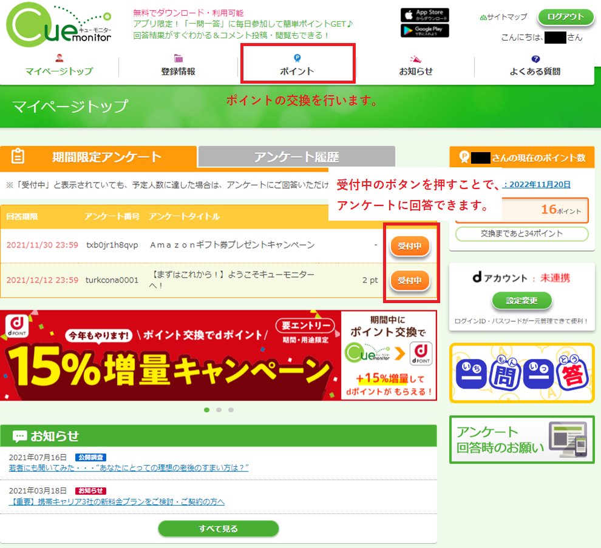Select the second carousel dot

tap(219, 410)
